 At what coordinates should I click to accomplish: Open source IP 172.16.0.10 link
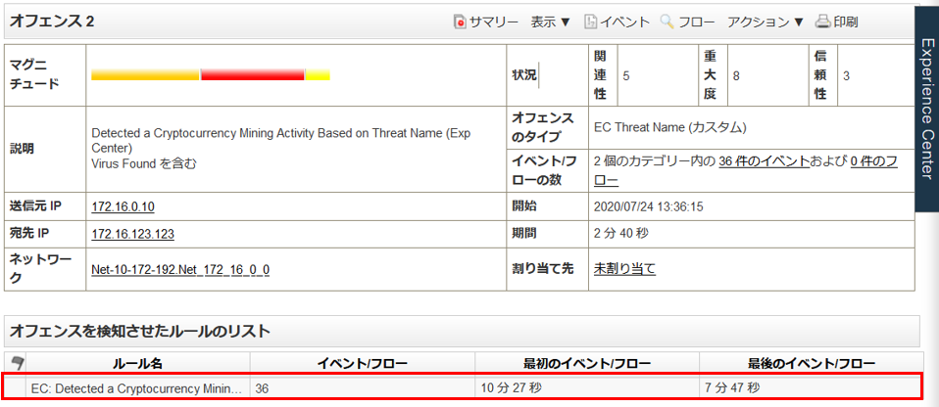click(123, 206)
